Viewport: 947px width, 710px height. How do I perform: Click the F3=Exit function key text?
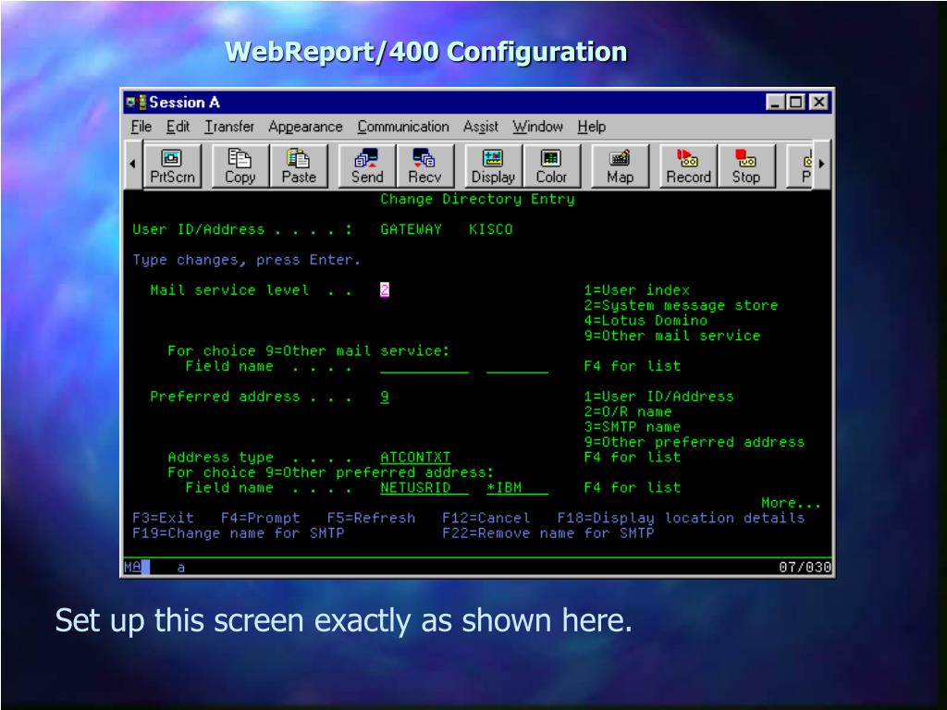163,518
